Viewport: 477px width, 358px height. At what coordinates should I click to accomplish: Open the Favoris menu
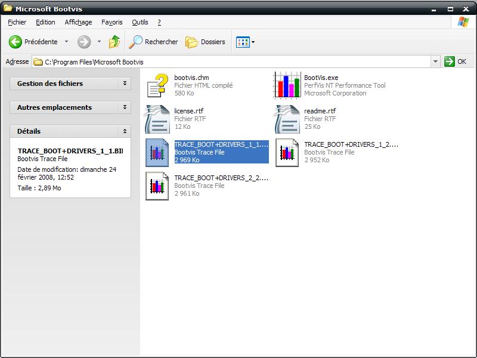pyautogui.click(x=112, y=22)
